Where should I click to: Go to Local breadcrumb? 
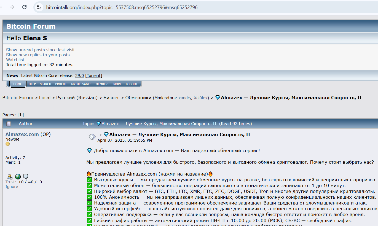(45, 98)
